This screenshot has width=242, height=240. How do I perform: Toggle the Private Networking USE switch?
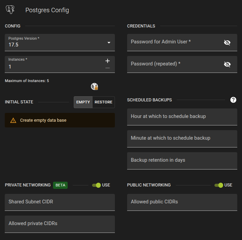[x=97, y=185]
